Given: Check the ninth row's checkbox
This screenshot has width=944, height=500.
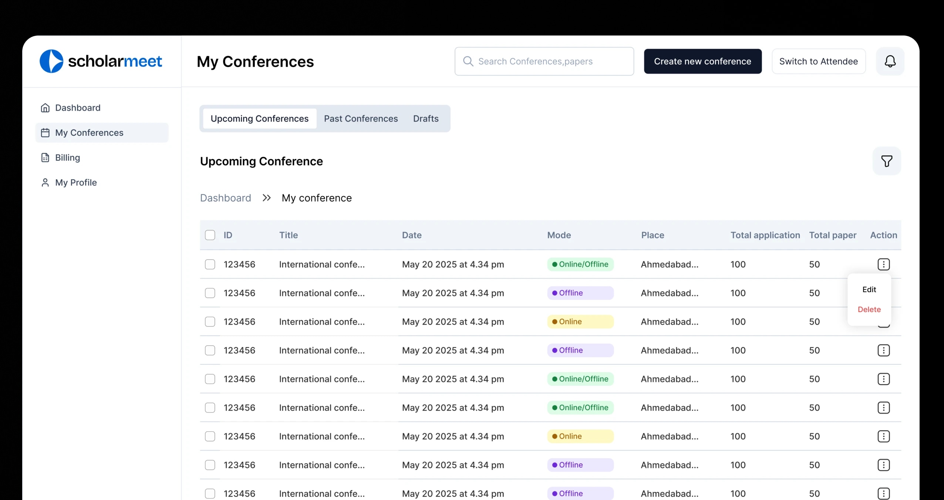Looking at the screenshot, I should pyautogui.click(x=210, y=494).
